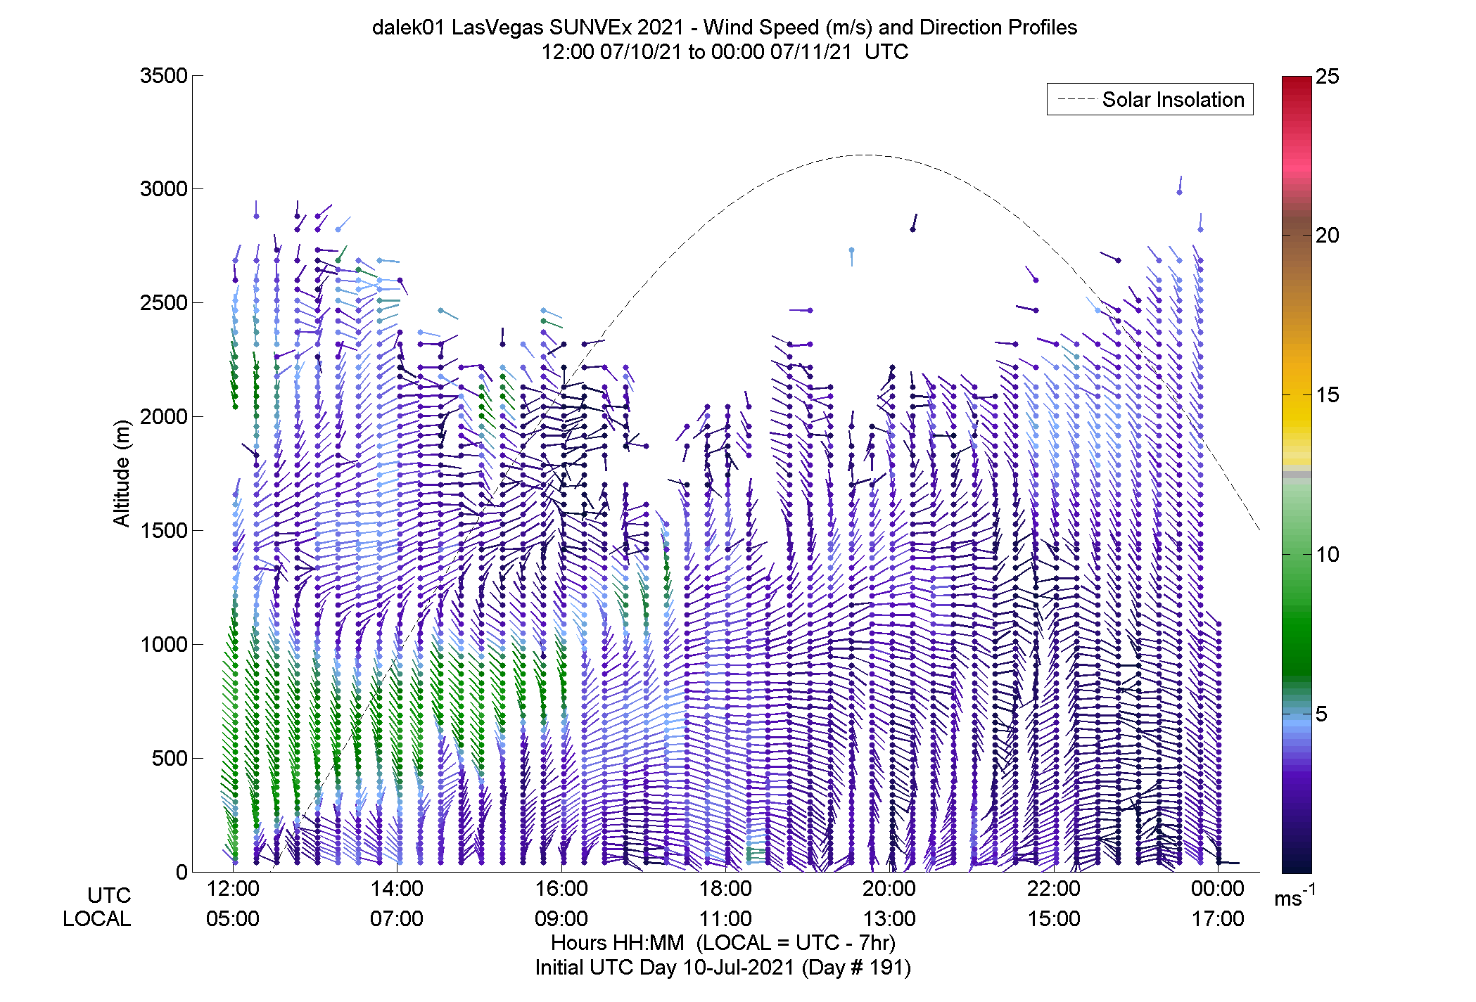
Task: Click the colorbar 5 tick label
Action: [x=1321, y=714]
